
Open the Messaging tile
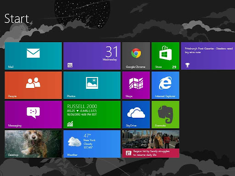(x=33, y=115)
